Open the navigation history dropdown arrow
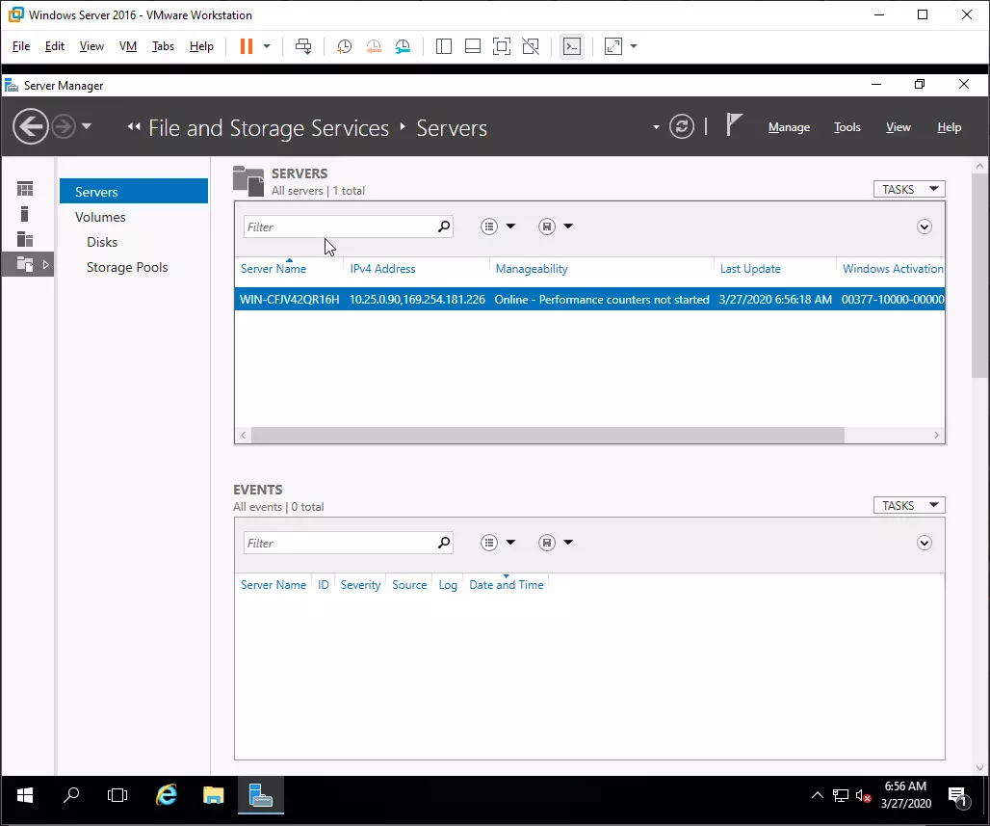Image resolution: width=990 pixels, height=826 pixels. pos(87,126)
